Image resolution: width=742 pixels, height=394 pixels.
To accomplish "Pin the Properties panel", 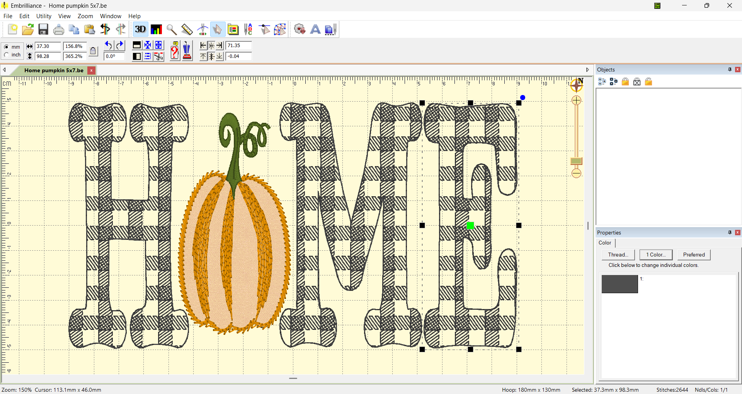I will (730, 233).
